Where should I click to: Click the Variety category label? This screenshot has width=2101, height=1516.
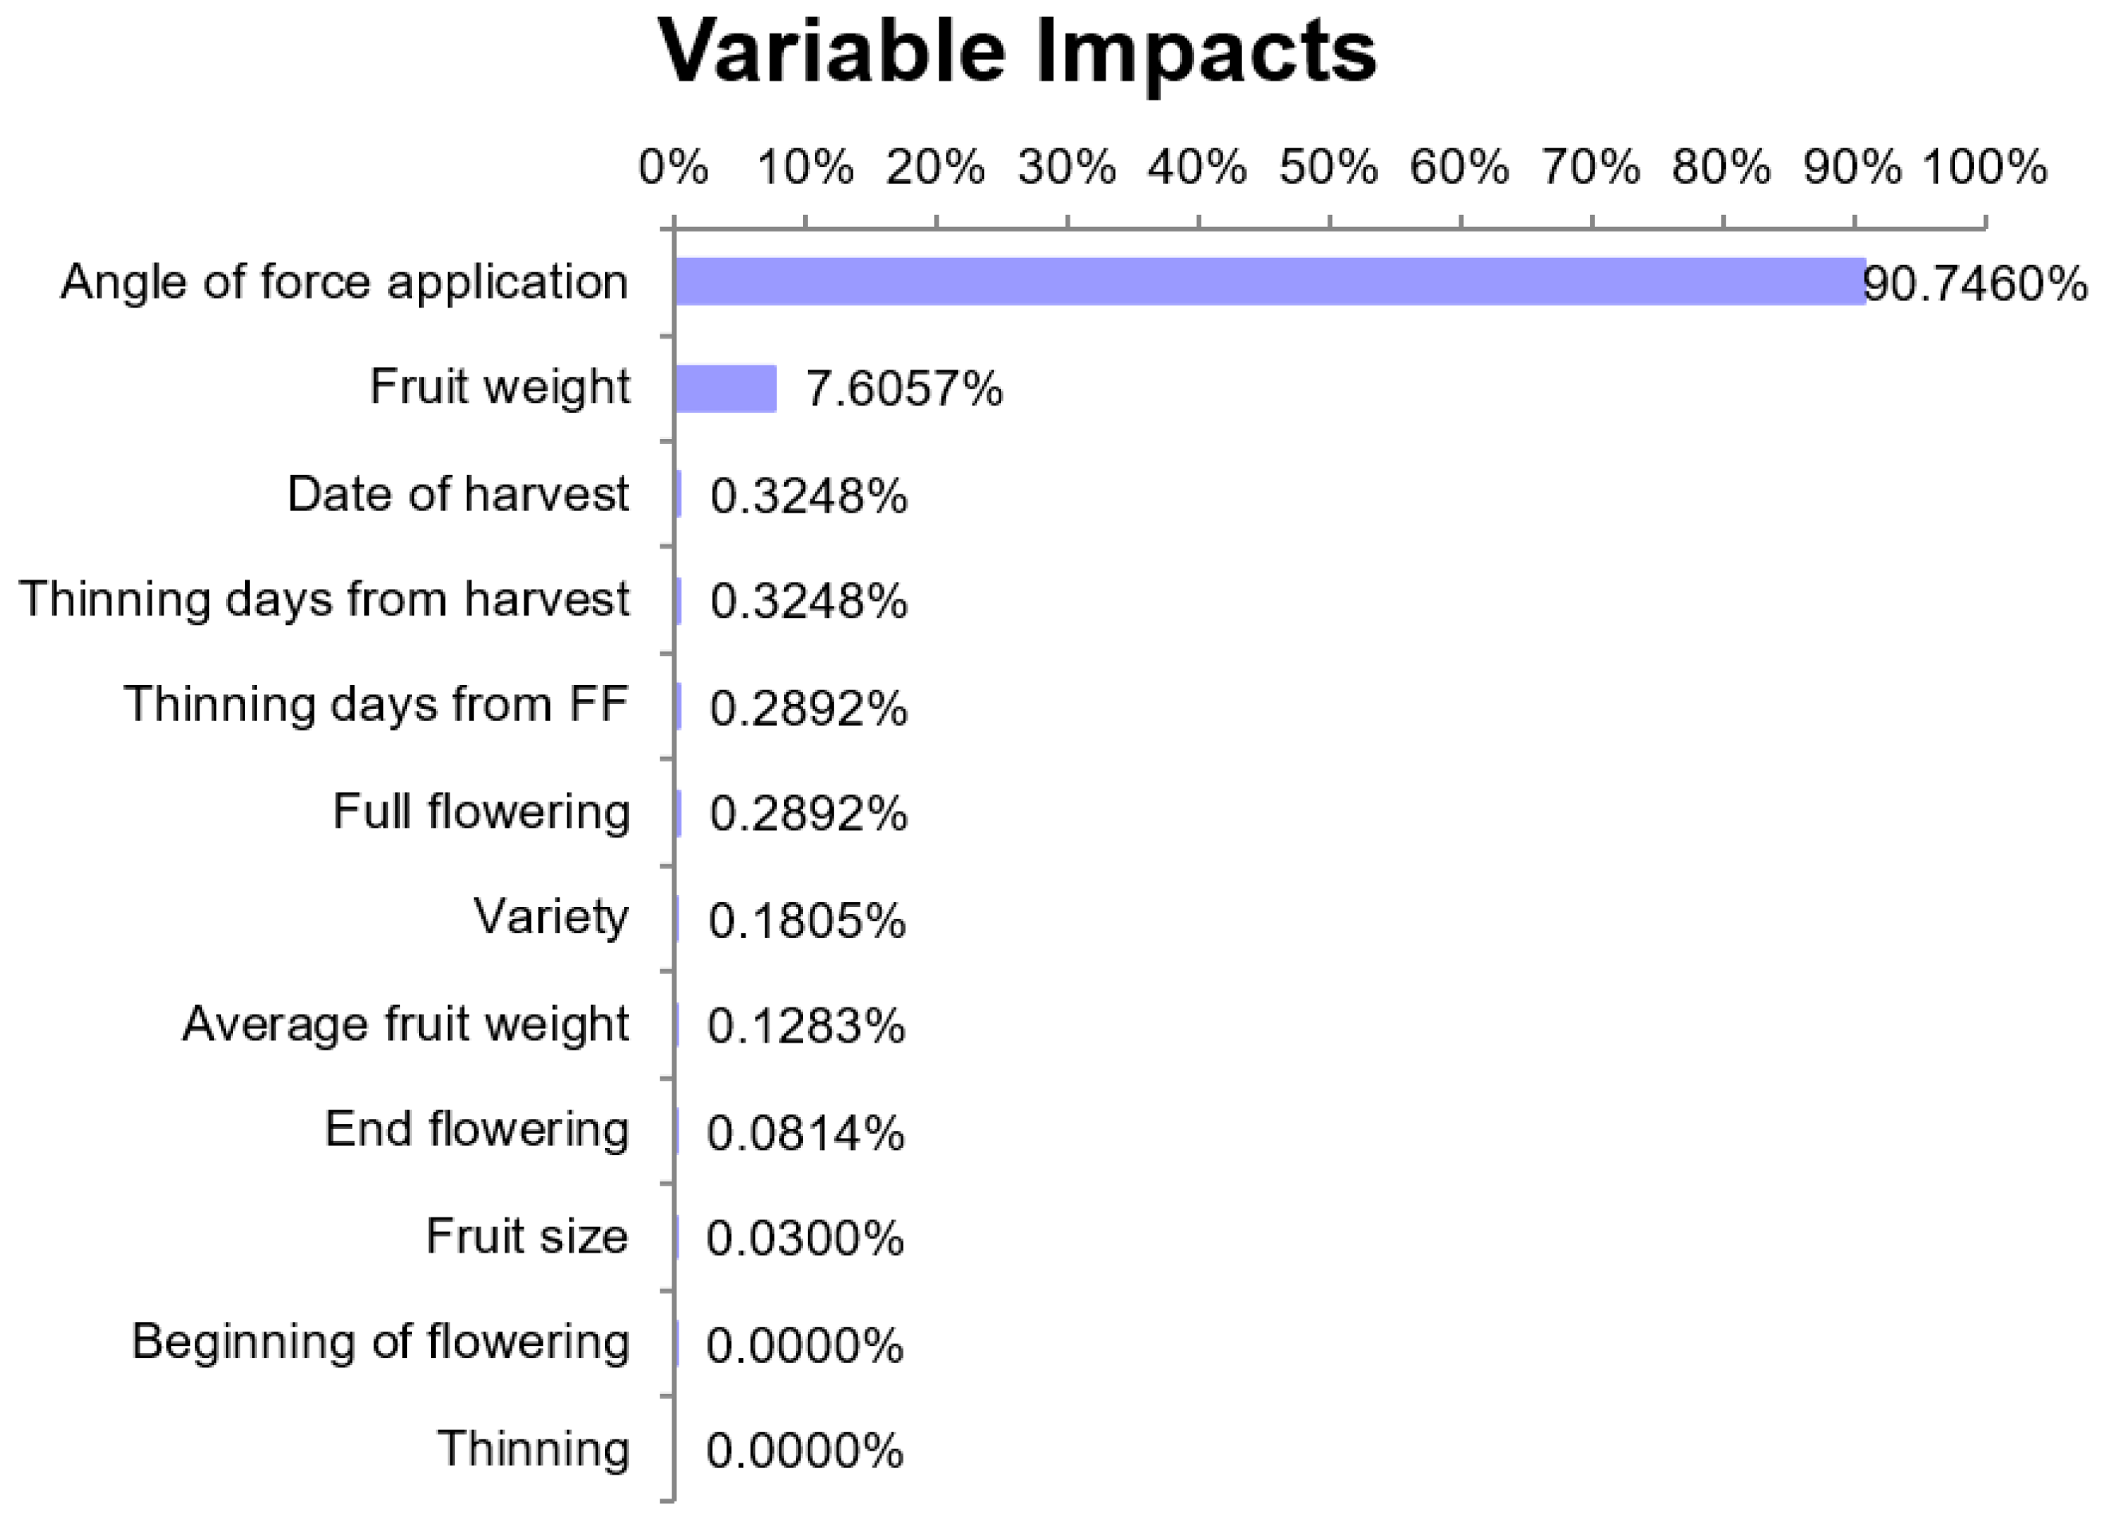(x=551, y=917)
